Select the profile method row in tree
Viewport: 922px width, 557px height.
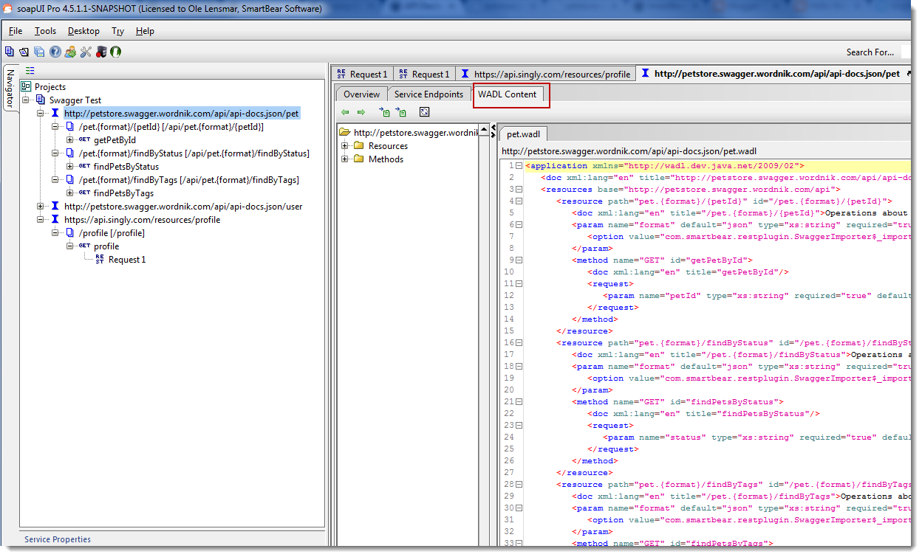click(106, 246)
